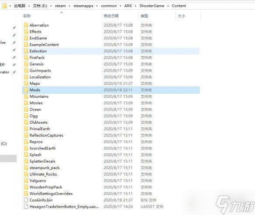Select the Ultimate_Rocks folder name
The height and width of the screenshot is (215, 255).
click(x=43, y=174)
